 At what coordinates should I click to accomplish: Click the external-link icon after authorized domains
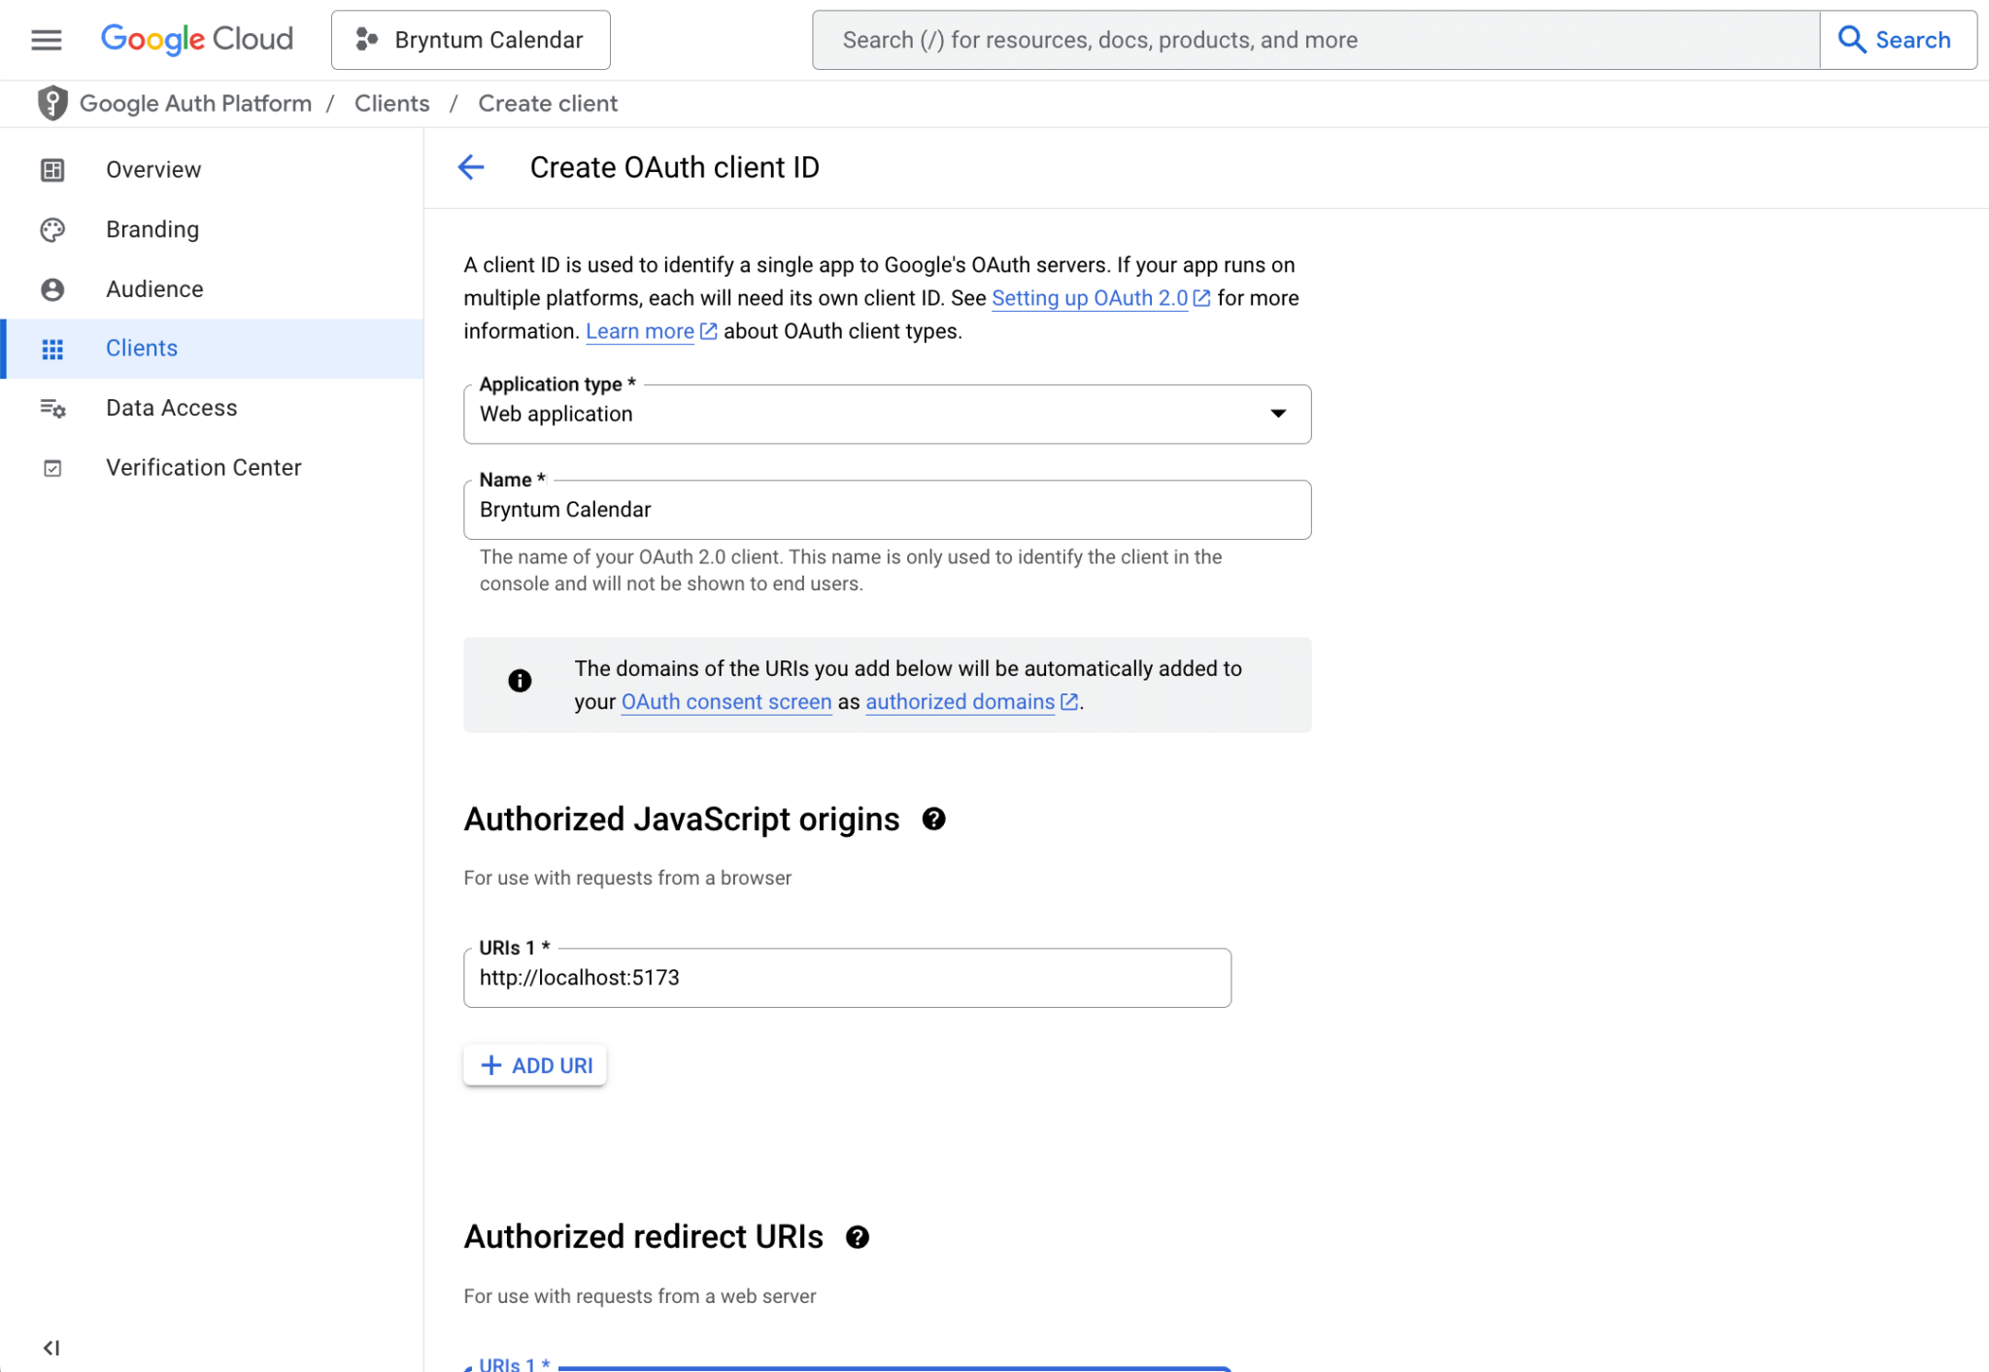pyautogui.click(x=1069, y=701)
